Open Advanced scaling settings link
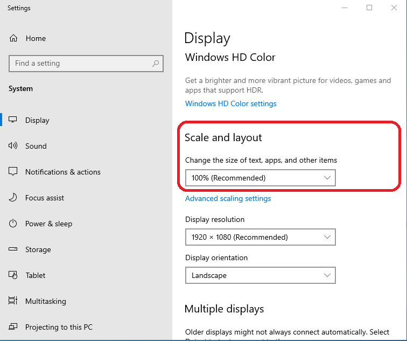 pos(228,198)
